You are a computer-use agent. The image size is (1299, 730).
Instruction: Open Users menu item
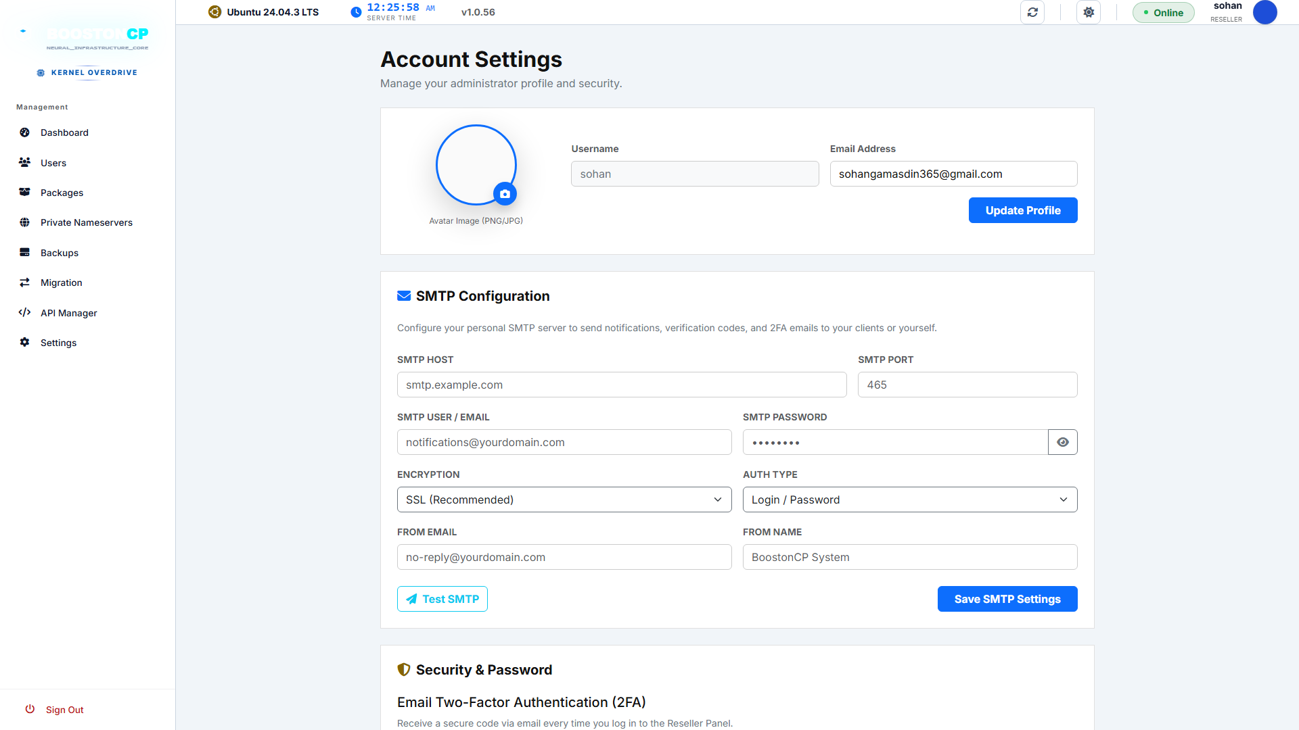pyautogui.click(x=87, y=163)
